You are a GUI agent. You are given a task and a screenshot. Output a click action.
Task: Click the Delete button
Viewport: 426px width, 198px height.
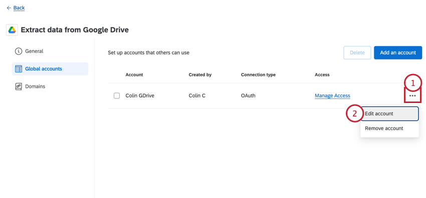point(357,52)
